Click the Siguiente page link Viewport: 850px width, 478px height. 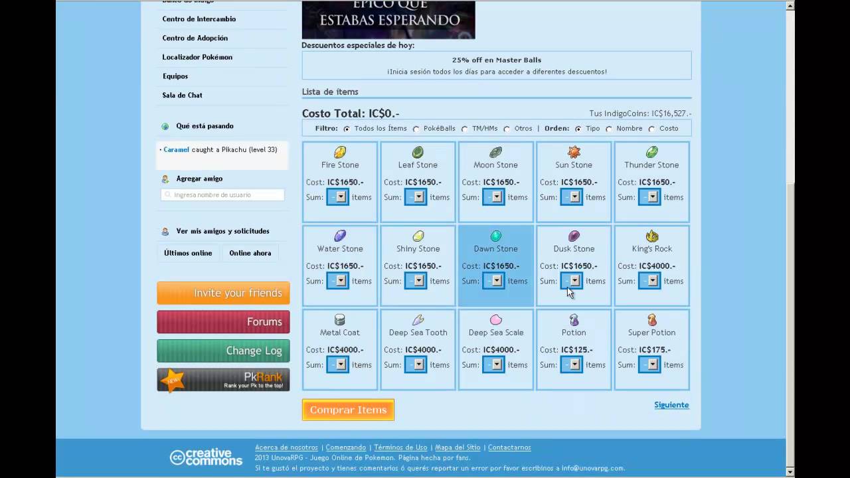tap(671, 405)
